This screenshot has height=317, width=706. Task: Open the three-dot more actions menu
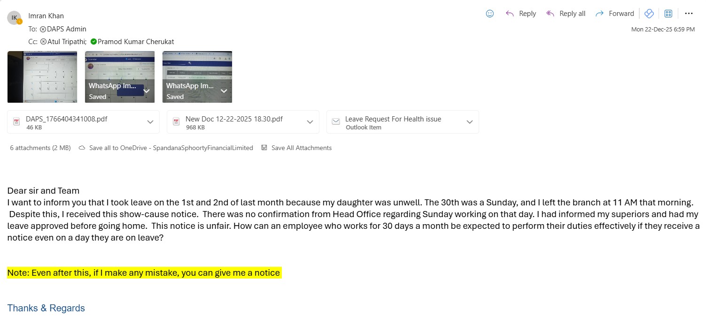coord(689,14)
